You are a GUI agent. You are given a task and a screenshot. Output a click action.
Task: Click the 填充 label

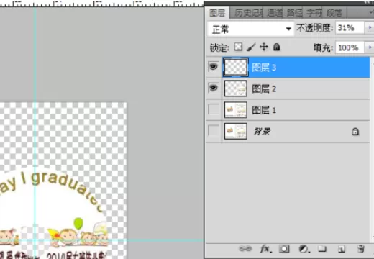pyautogui.click(x=323, y=47)
